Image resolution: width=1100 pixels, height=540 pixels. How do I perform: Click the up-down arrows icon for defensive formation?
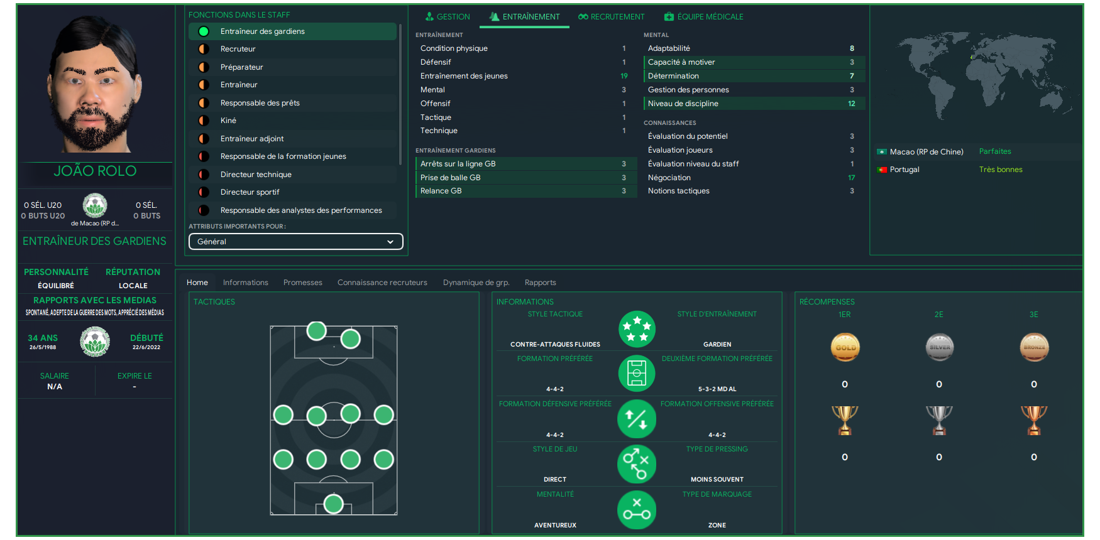[637, 419]
